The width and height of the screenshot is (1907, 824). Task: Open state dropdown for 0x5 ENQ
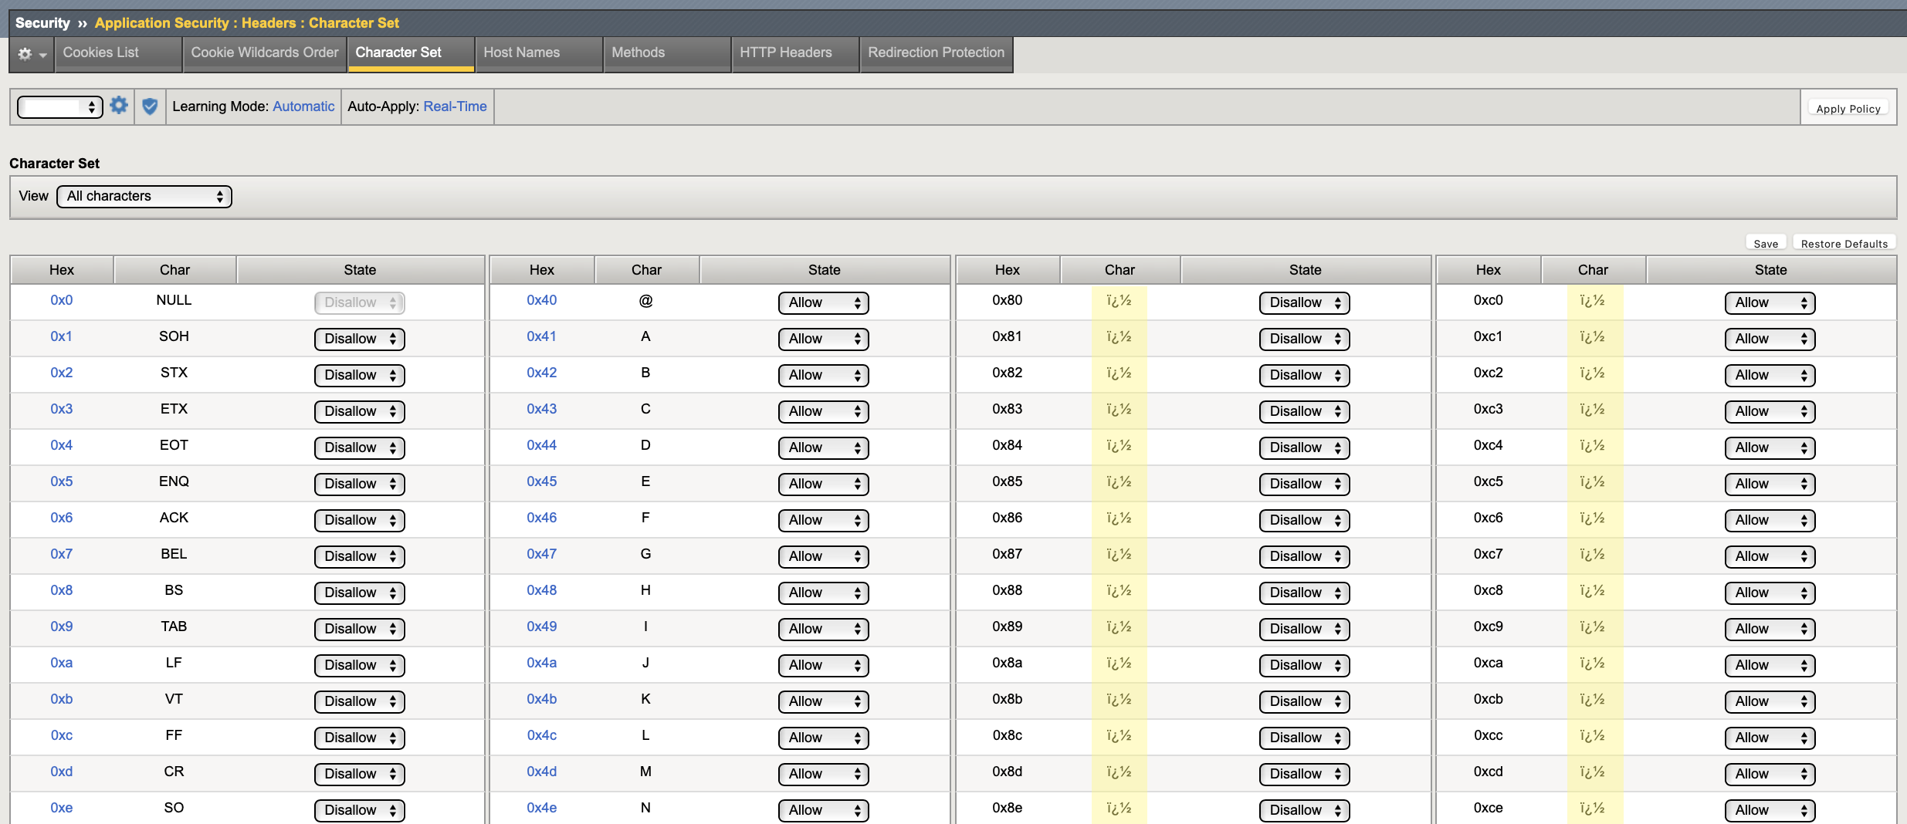[360, 484]
